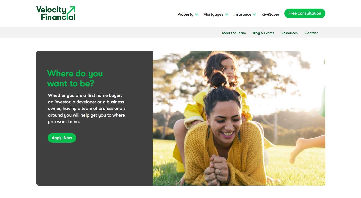Screen dimensions: 361x198
Task: Open the Mortgages menu item
Action: pos(213,14)
